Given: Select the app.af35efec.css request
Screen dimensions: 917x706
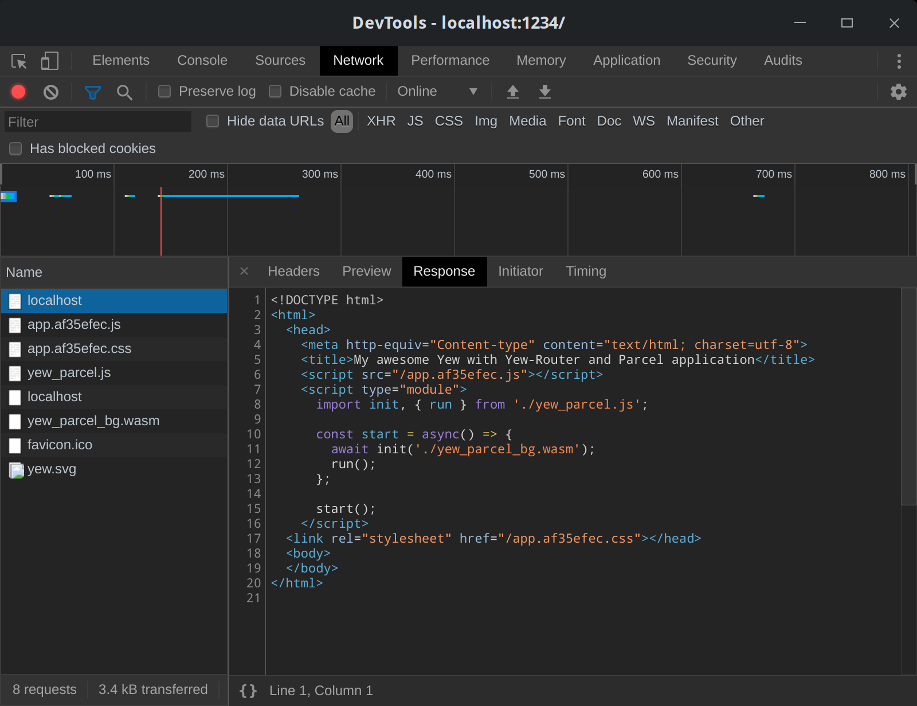Looking at the screenshot, I should 114,348.
